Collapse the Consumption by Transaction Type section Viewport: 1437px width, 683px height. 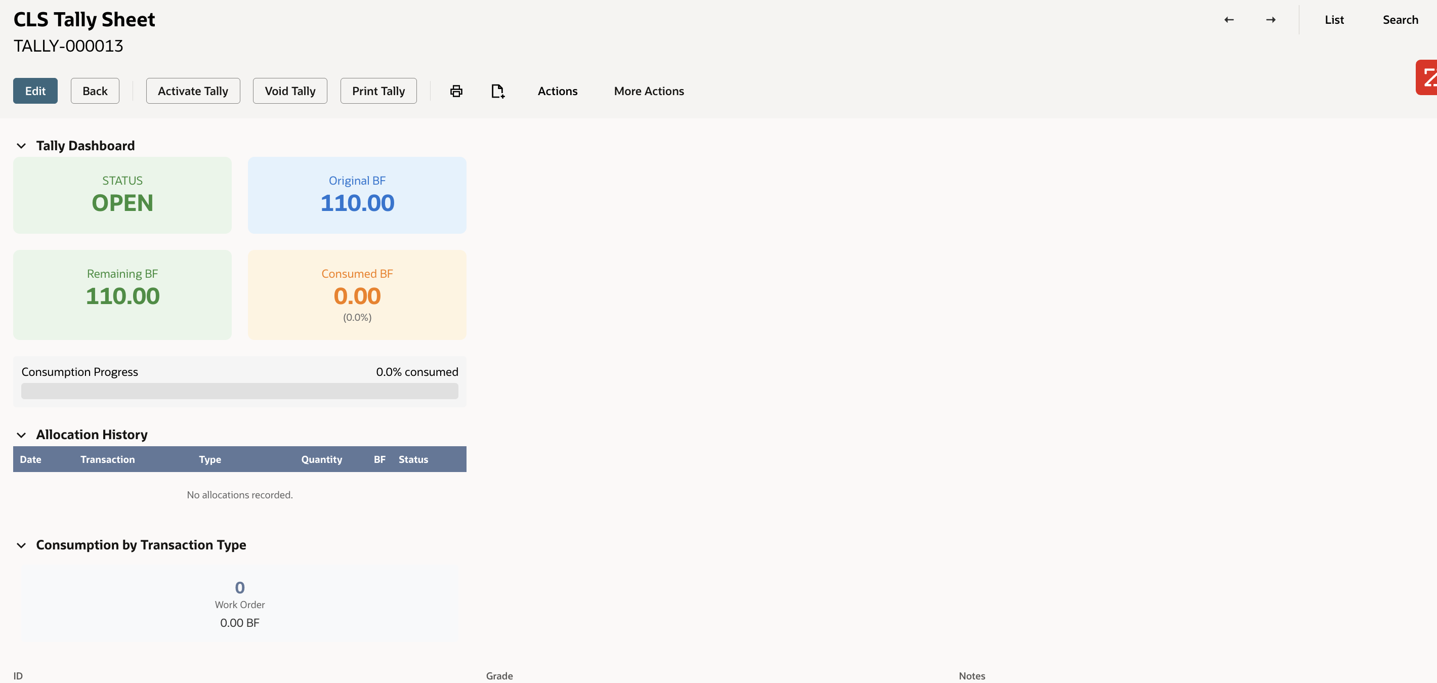tap(21, 545)
